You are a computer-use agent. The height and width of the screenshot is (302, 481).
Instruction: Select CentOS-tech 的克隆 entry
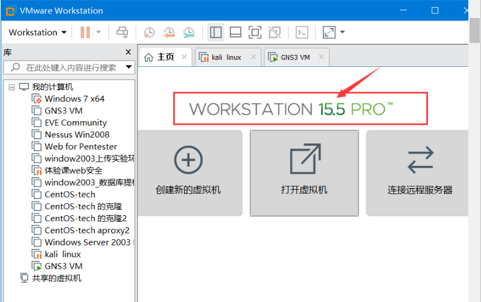point(83,206)
